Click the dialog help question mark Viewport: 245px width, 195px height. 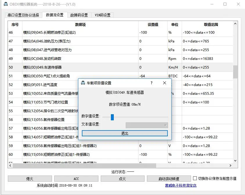coord(152,83)
